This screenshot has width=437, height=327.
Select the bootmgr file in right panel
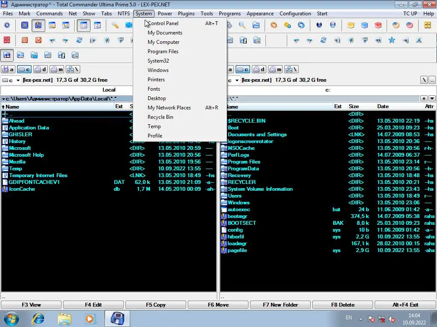click(x=328, y=216)
